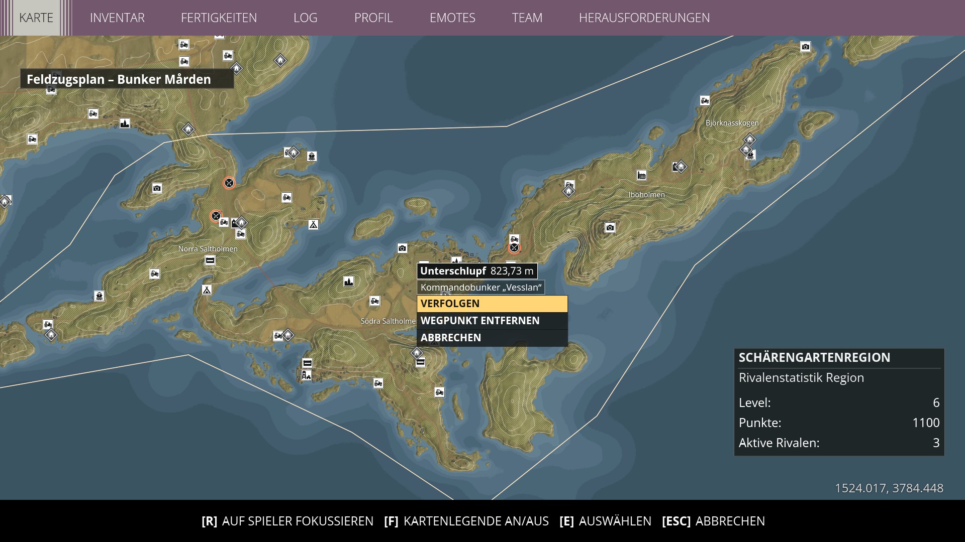Open the EMOTES tab
The image size is (965, 542).
pos(452,18)
